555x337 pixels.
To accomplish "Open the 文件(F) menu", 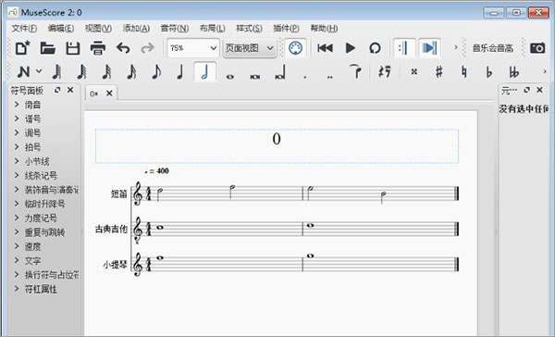I will [x=24, y=29].
